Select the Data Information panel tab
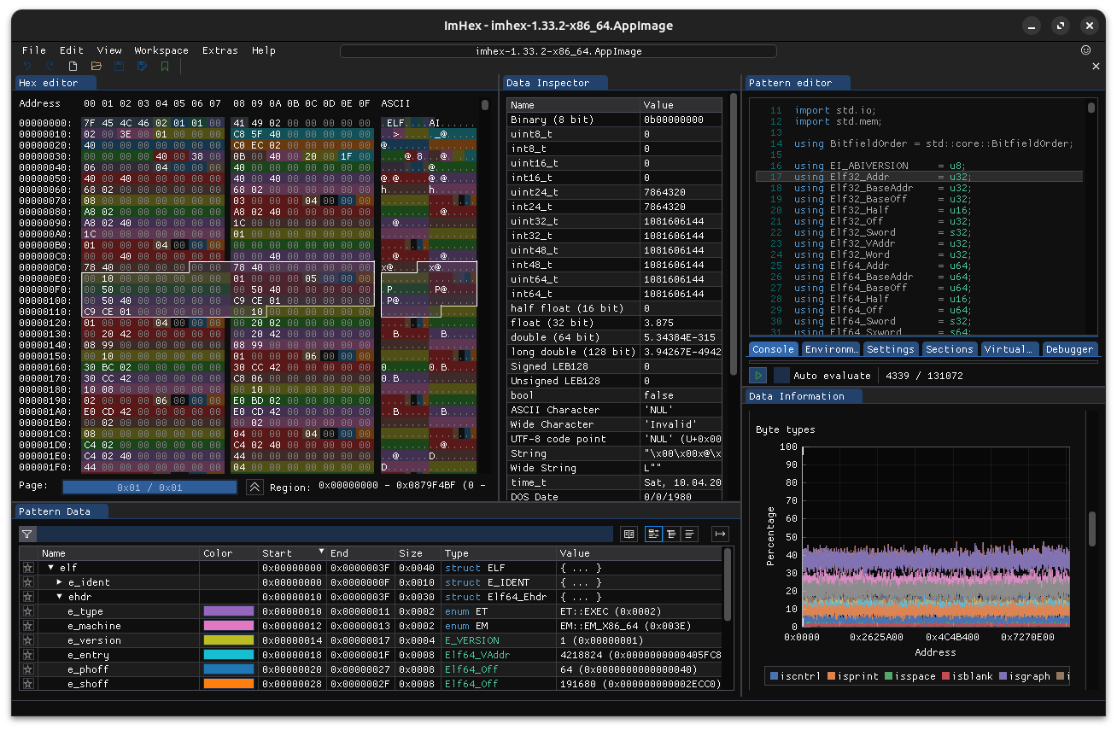Viewport: 1117px width, 730px height. click(x=803, y=396)
